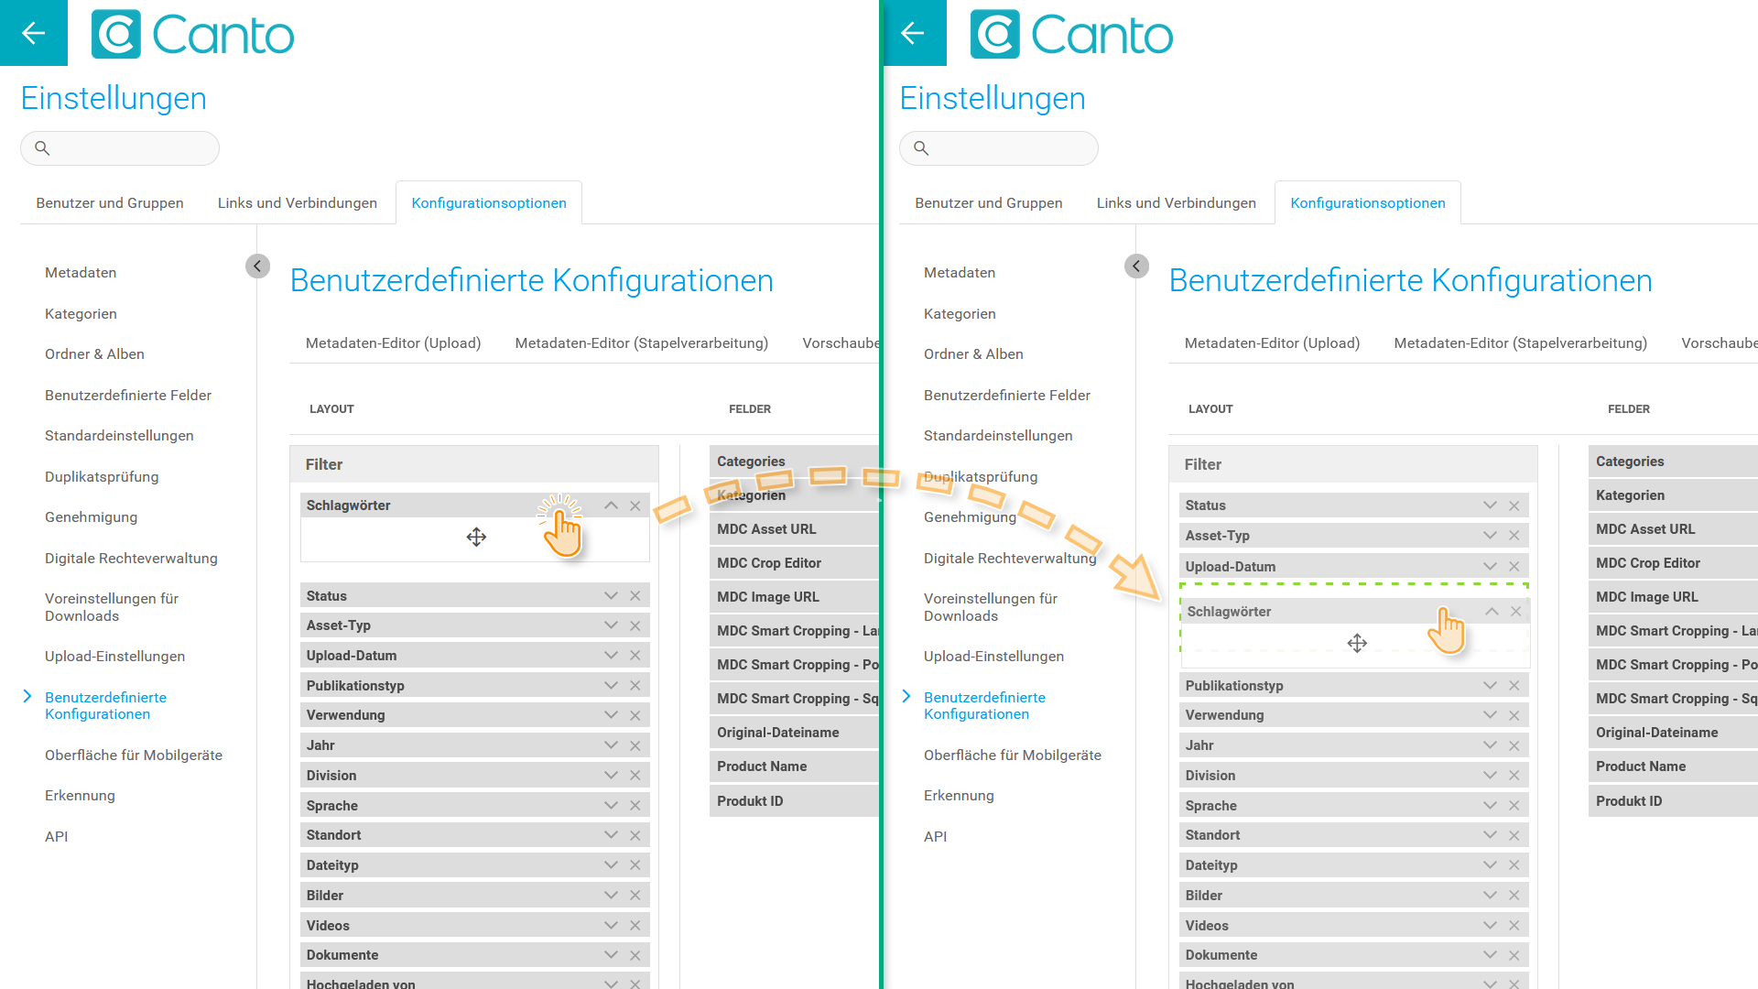Select the Product Name field in the right panel
Screen dimensions: 1758x989
(x=1673, y=766)
